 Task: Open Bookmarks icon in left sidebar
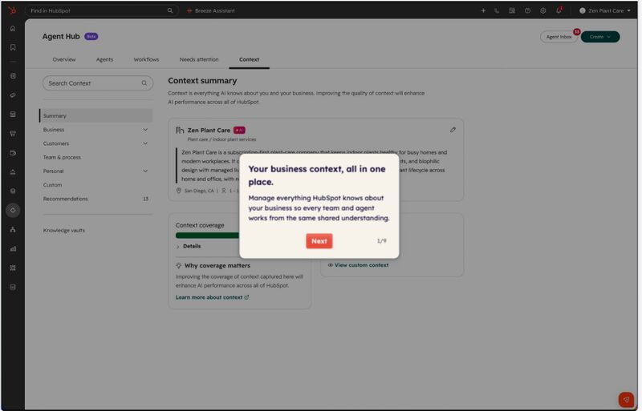click(13, 47)
